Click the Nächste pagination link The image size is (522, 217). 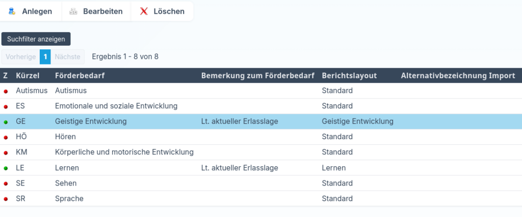67,56
